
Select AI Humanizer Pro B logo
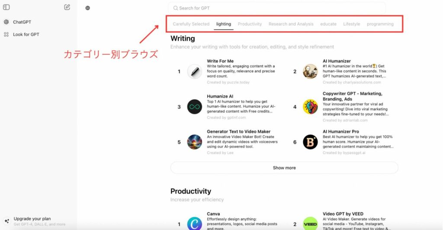310,142
